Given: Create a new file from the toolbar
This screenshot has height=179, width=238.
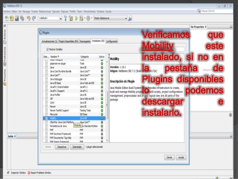Looking at the screenshot, I should (x=7, y=18).
